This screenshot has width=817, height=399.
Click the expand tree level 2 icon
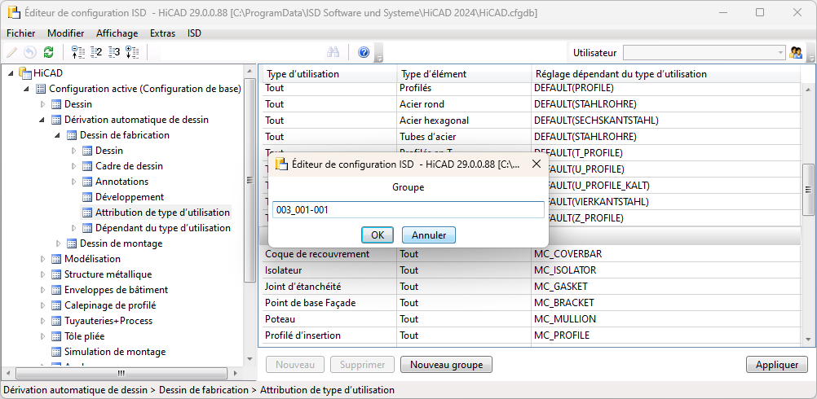pyautogui.click(x=96, y=52)
